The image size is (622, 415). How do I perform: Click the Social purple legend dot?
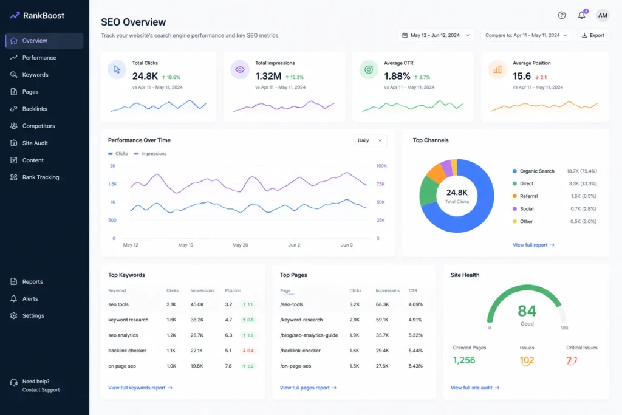pyautogui.click(x=514, y=208)
